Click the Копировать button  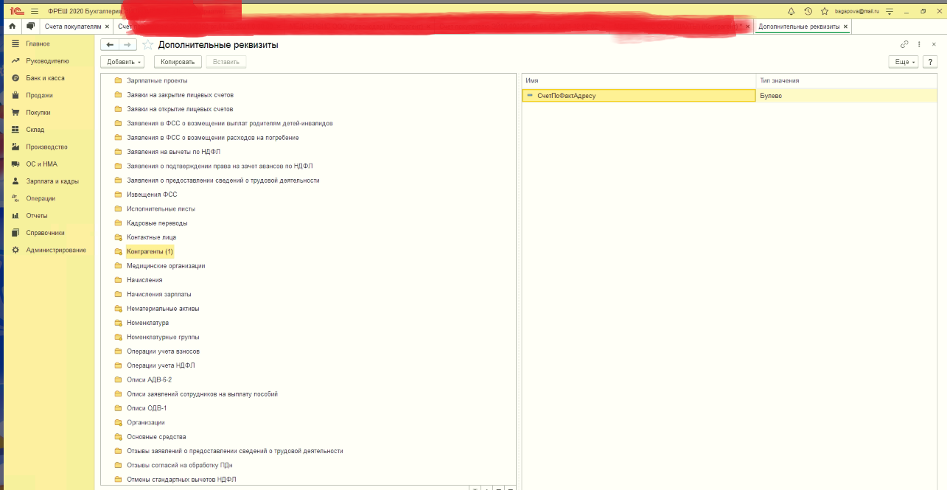[178, 62]
